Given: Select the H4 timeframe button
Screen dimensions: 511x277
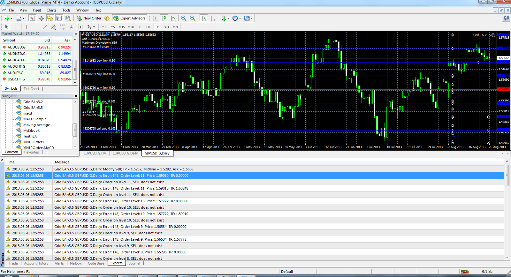Looking at the screenshot, I should 148,27.
